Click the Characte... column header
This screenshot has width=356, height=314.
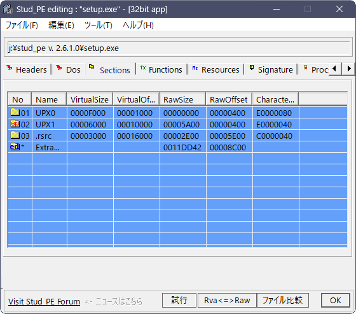point(275,99)
